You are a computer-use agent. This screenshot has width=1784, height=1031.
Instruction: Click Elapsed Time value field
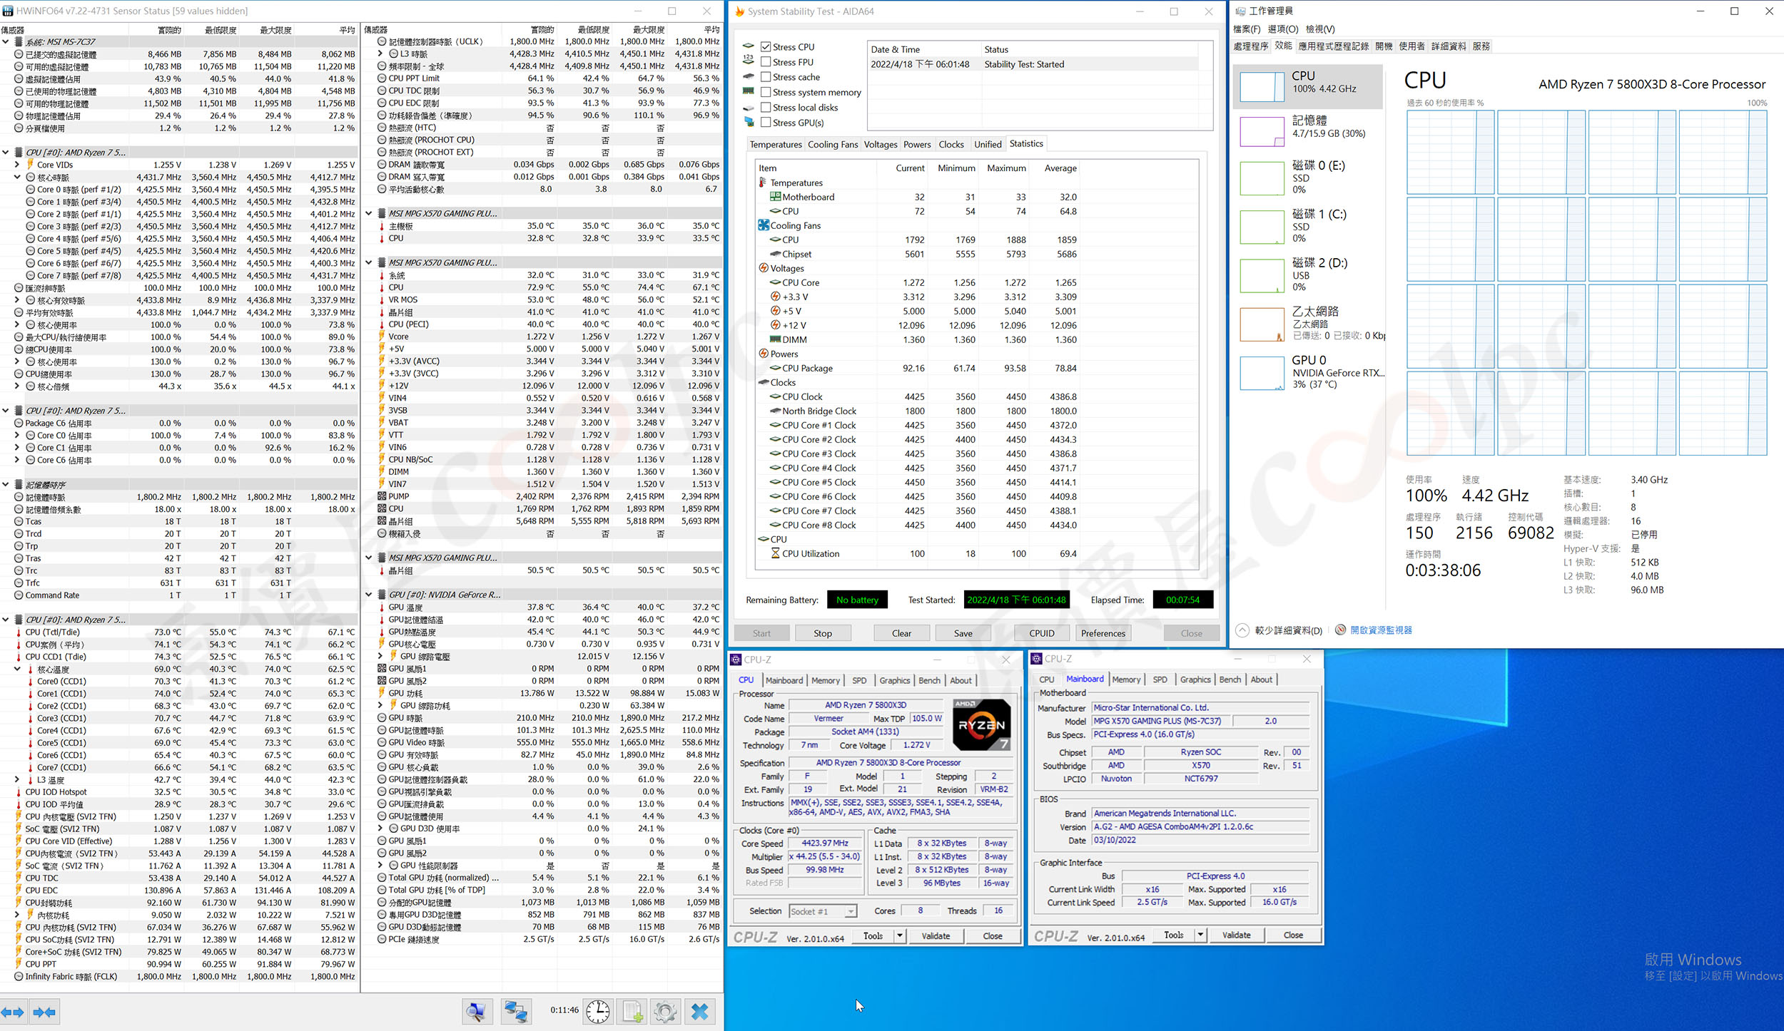pyautogui.click(x=1182, y=600)
